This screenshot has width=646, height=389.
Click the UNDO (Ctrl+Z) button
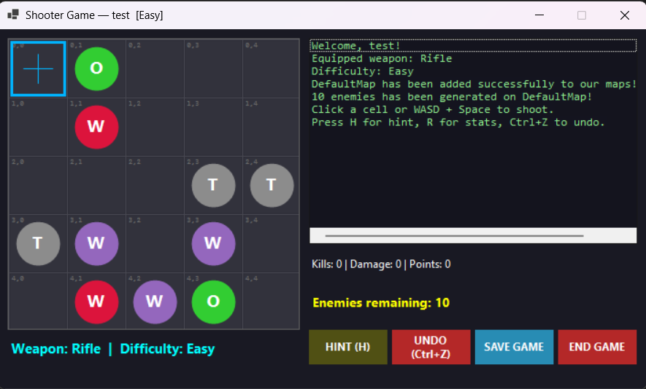(431, 347)
